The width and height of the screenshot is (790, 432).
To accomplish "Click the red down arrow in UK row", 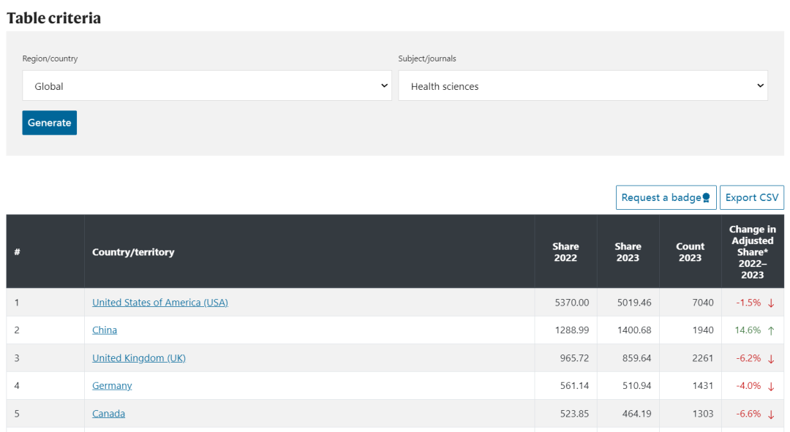I will tap(771, 358).
